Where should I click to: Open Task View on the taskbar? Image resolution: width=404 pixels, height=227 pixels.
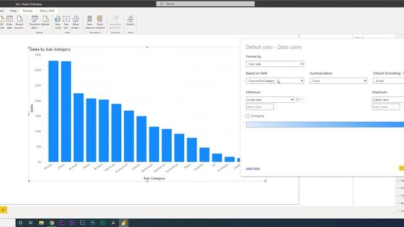(x=31, y=223)
